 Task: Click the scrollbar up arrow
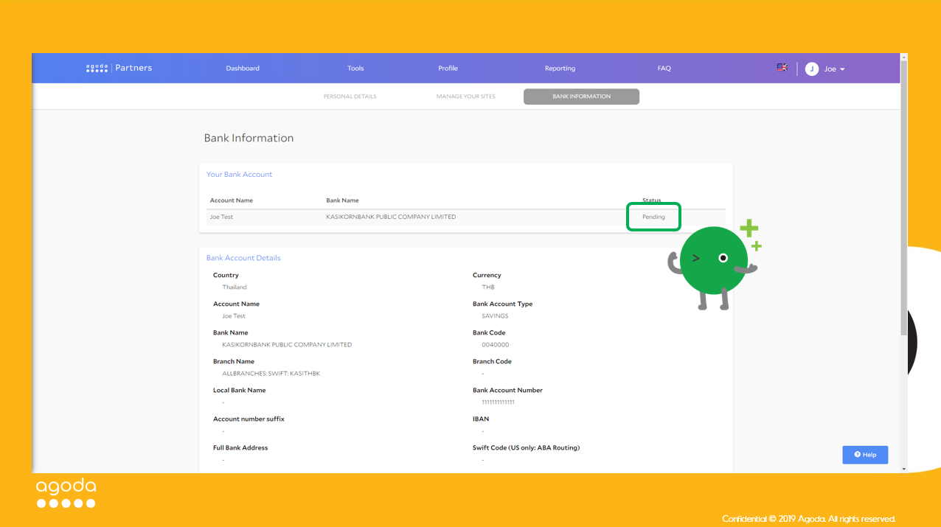(x=904, y=57)
